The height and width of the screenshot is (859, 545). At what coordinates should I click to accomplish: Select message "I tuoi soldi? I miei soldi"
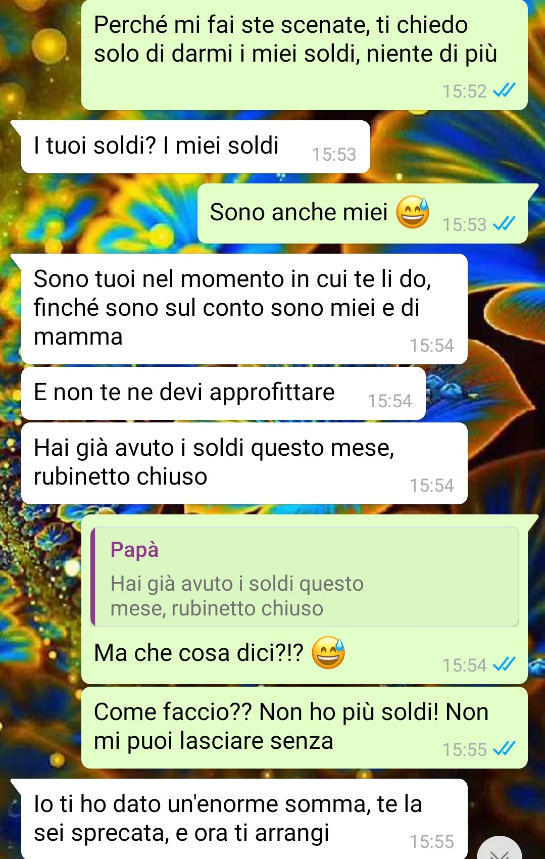click(195, 147)
